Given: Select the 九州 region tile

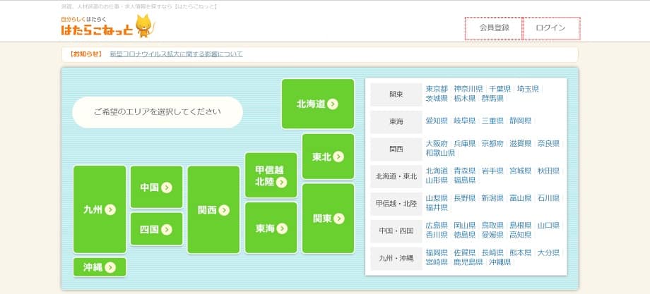Looking at the screenshot, I should point(100,209).
